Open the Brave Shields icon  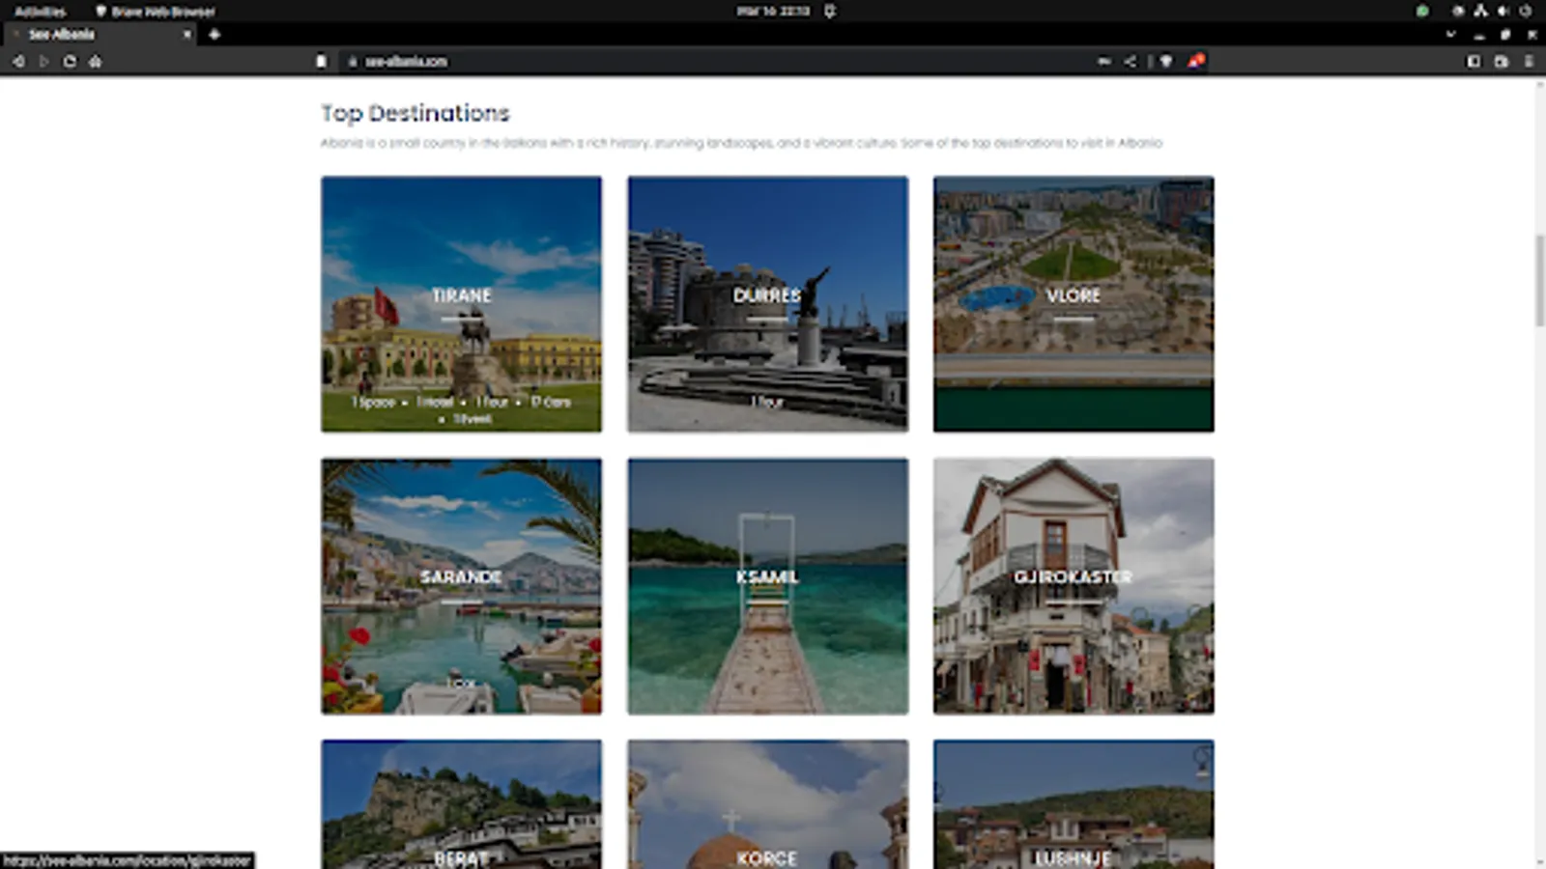point(1166,61)
